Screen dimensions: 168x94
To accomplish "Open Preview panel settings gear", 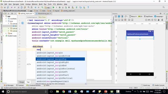I will click(161, 14).
